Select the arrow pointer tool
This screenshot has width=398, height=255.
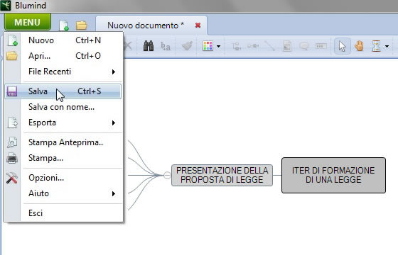click(342, 46)
